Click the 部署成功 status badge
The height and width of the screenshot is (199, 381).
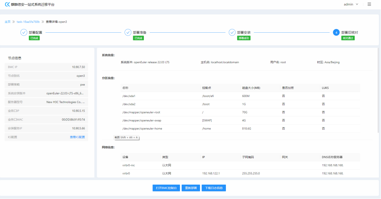pyautogui.click(x=244, y=38)
